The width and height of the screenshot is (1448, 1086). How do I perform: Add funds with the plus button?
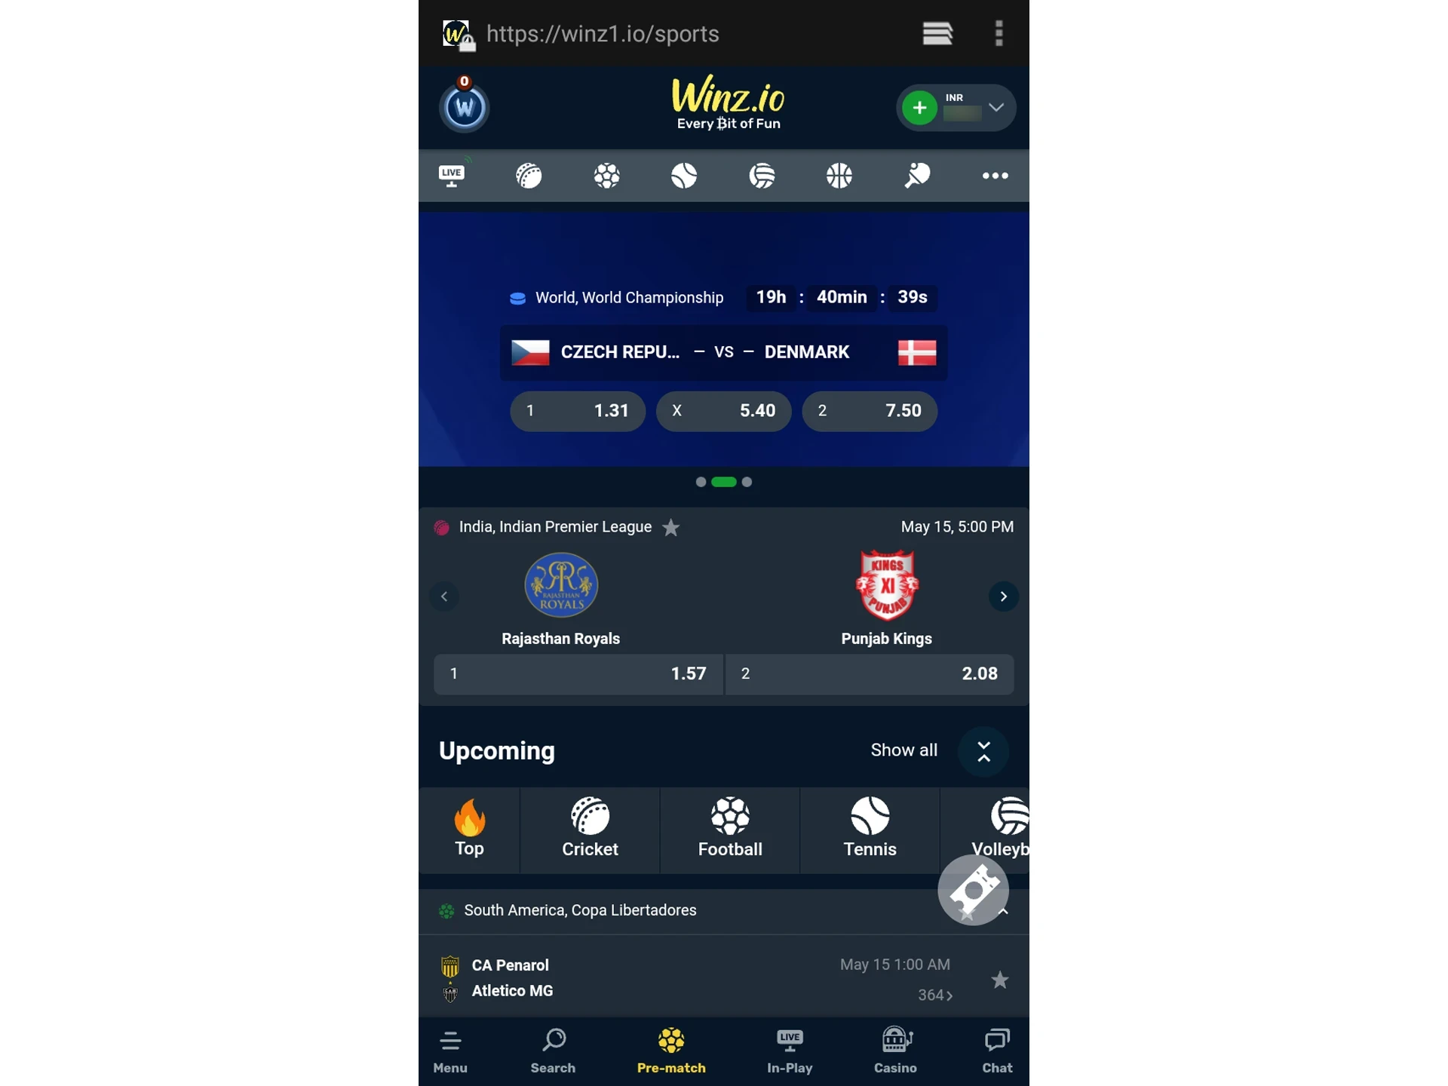coord(920,106)
